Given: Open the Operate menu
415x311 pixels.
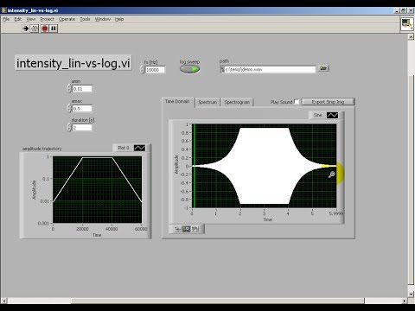Looking at the screenshot, I should [67, 19].
